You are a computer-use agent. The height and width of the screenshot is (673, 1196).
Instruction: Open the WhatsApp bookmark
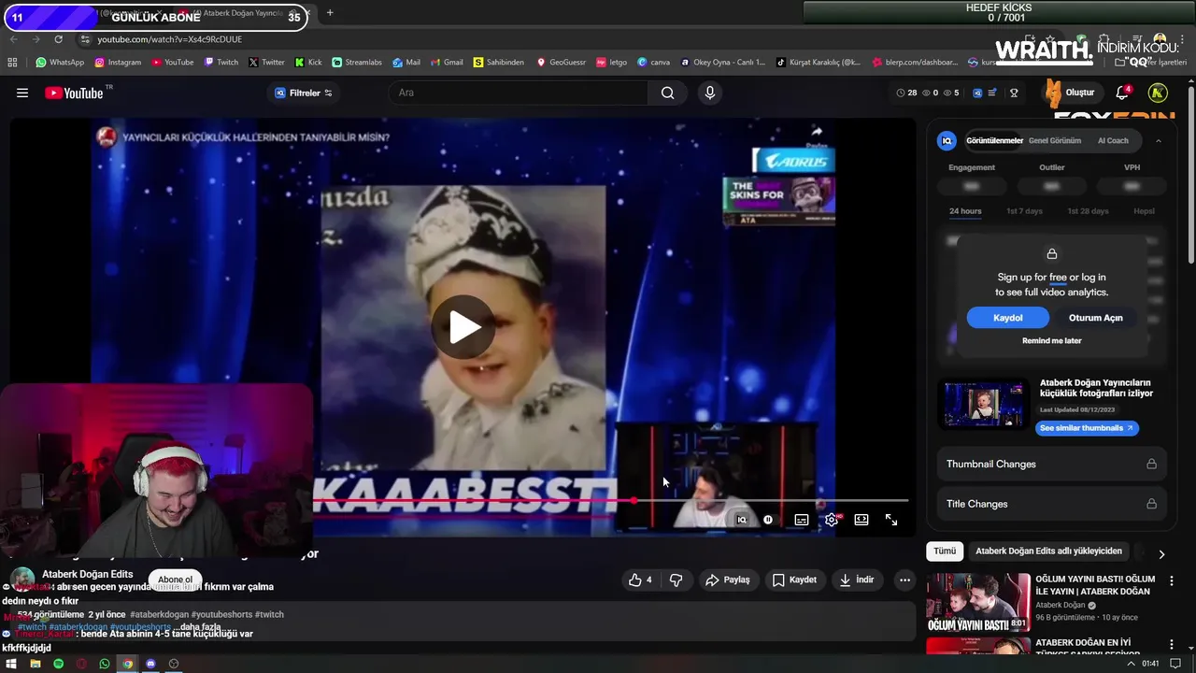pos(60,63)
